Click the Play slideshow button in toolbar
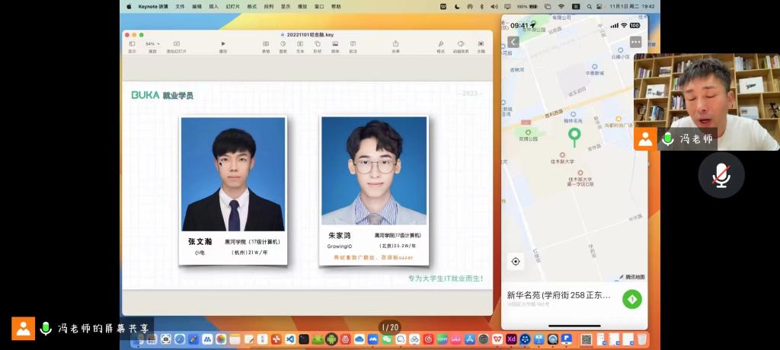 pyautogui.click(x=223, y=45)
